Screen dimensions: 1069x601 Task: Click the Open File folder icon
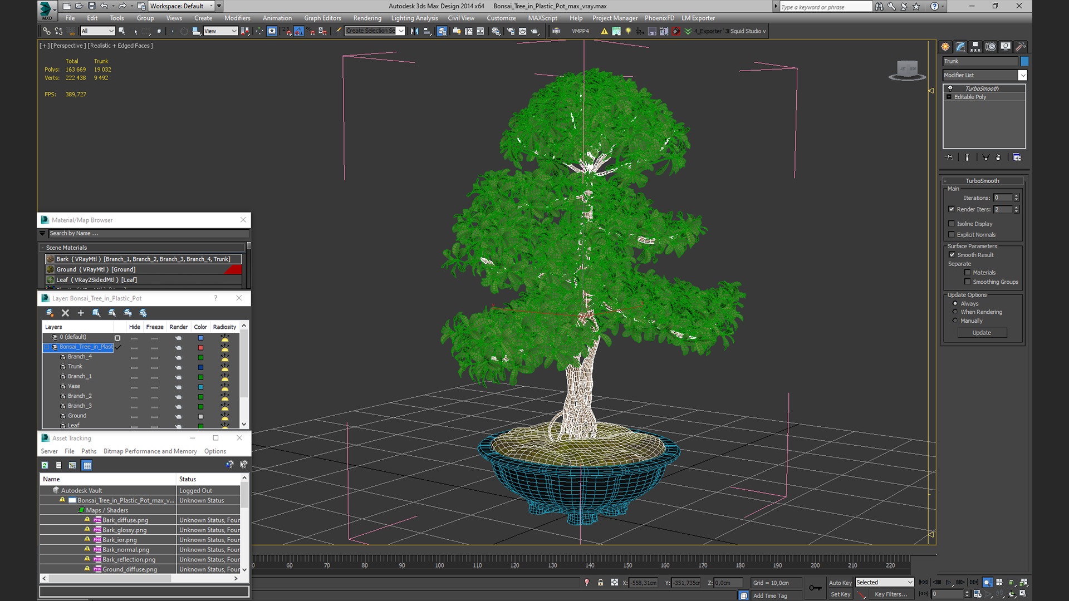pyautogui.click(x=79, y=6)
